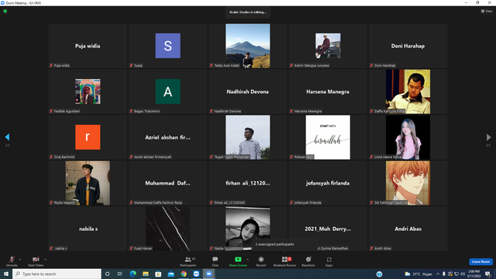Start recording with Record button

[261, 261]
